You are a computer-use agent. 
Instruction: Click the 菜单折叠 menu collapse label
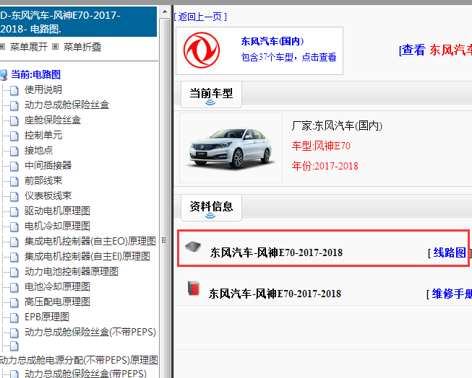point(82,47)
